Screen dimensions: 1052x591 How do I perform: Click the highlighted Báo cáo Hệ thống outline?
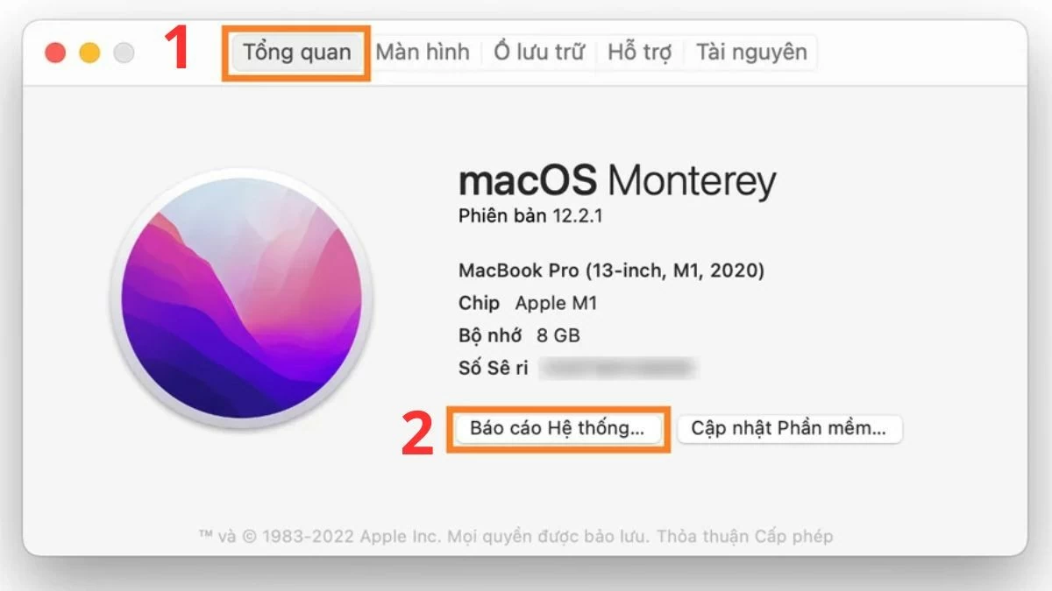coord(558,428)
